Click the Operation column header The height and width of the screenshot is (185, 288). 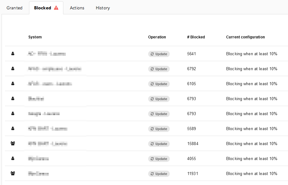click(157, 37)
